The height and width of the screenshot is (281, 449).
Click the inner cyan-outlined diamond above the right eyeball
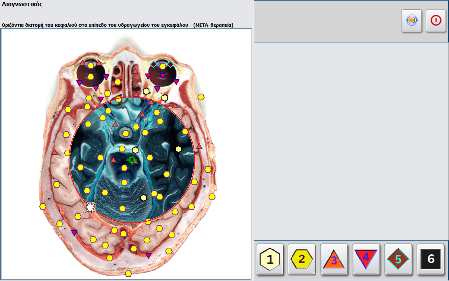tap(153, 64)
